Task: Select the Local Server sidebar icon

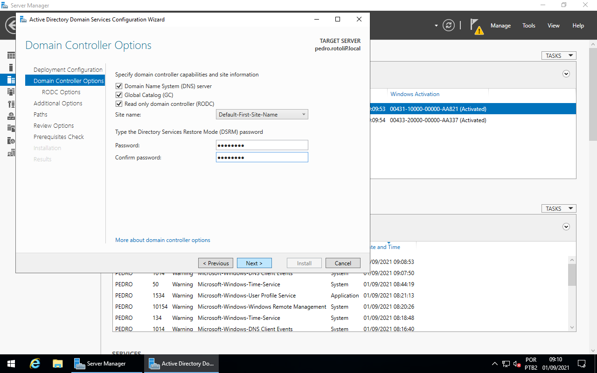Action: [x=11, y=67]
